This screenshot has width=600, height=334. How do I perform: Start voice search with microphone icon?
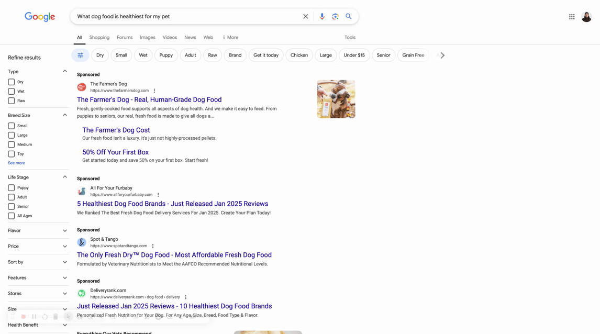point(322,16)
